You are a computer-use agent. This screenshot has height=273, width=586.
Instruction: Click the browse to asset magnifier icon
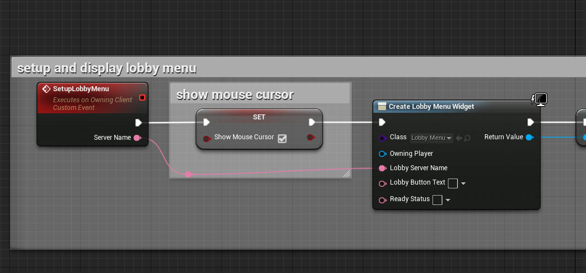click(467, 138)
